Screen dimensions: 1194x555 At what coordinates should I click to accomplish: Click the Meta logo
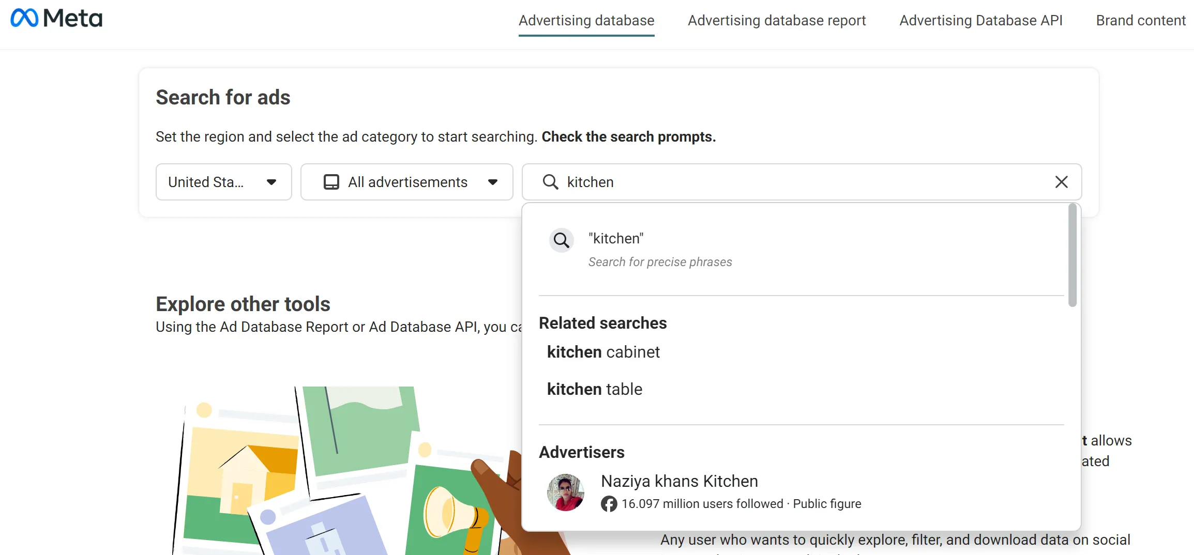(56, 19)
